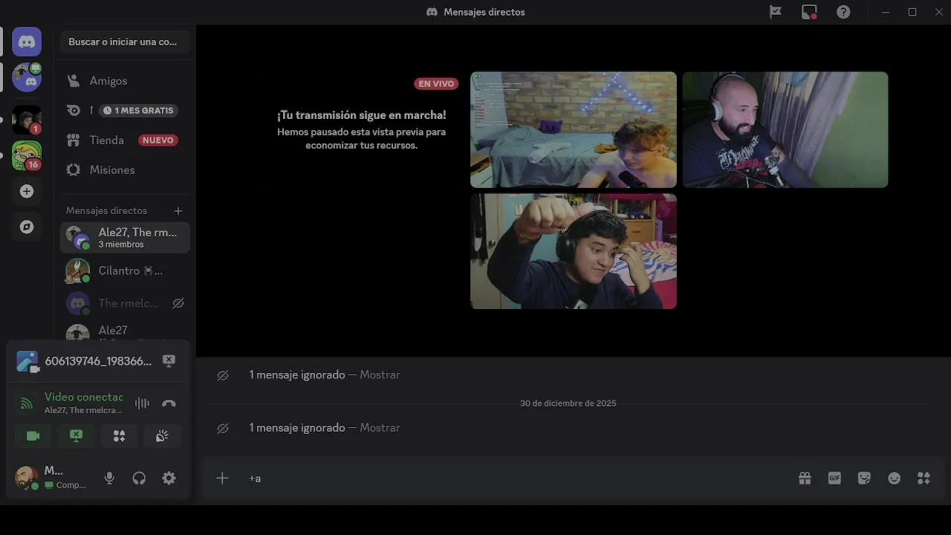Stop streaming icon next to 606139746 stream
This screenshot has height=535, width=951.
[x=169, y=361]
